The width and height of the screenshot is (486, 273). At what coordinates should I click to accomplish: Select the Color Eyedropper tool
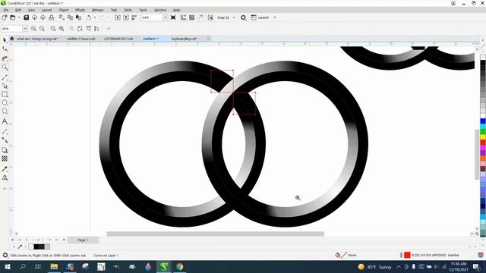5,169
